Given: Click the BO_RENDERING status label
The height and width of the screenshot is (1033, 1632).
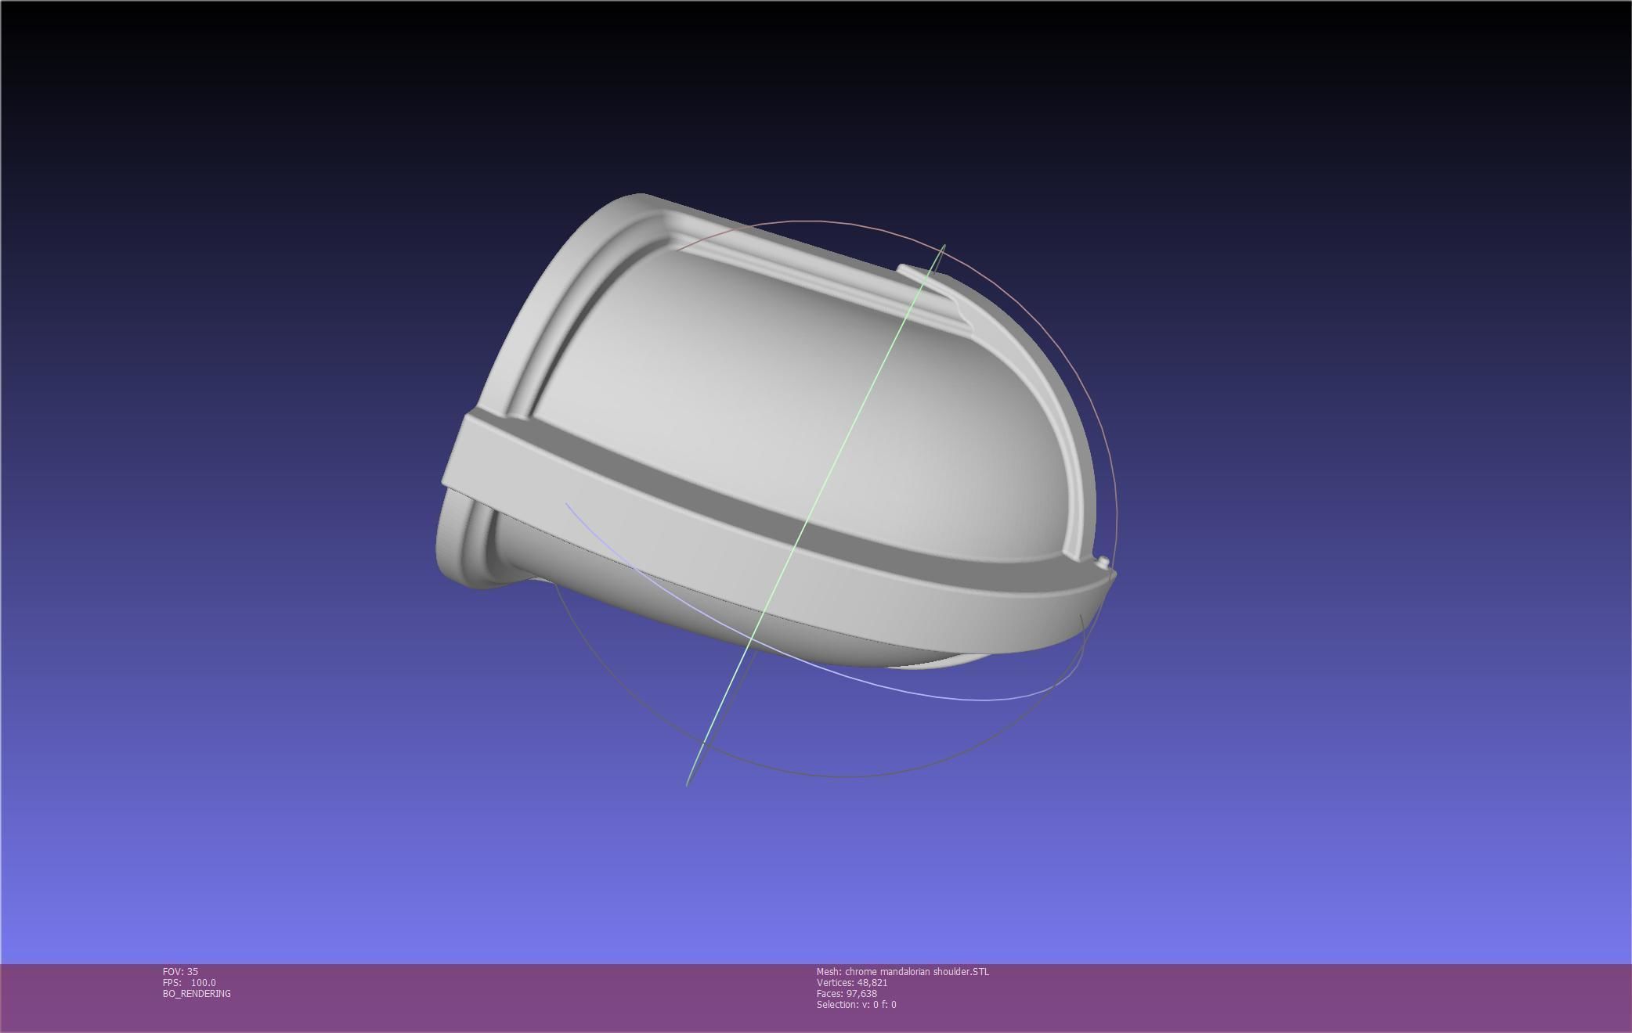Looking at the screenshot, I should pos(197,993).
